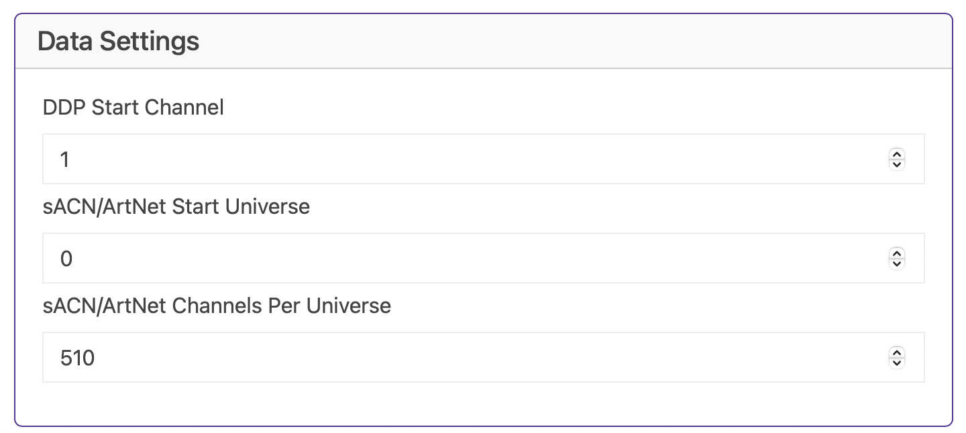Click into the Channels Per Universe field
966x433 pixels.
[x=484, y=357]
